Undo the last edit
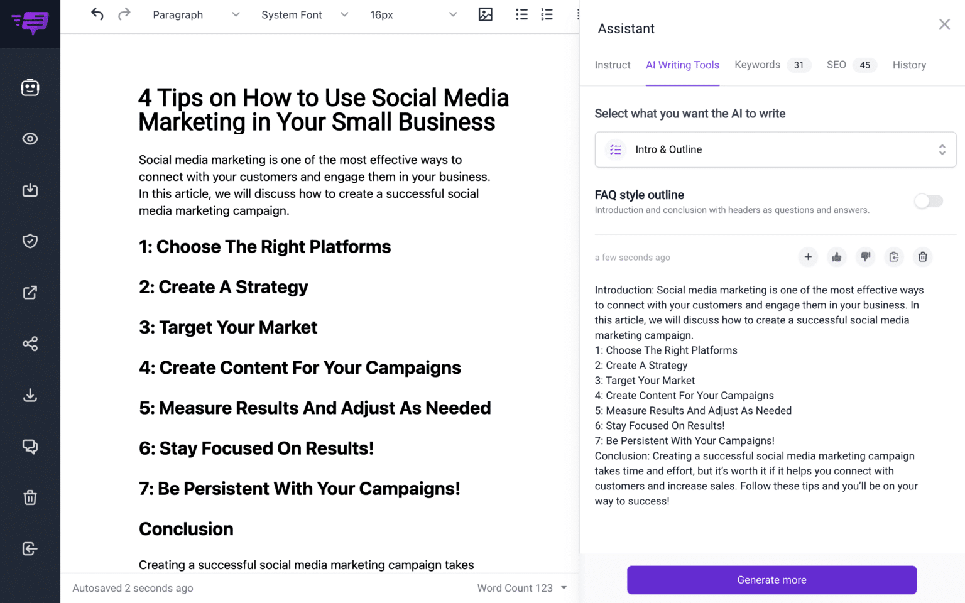The height and width of the screenshot is (603, 965). point(97,14)
